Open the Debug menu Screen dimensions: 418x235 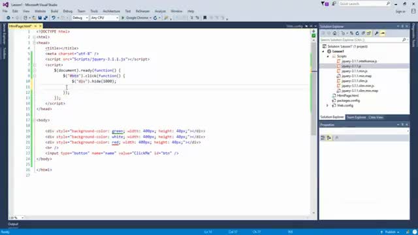pyautogui.click(x=68, y=11)
